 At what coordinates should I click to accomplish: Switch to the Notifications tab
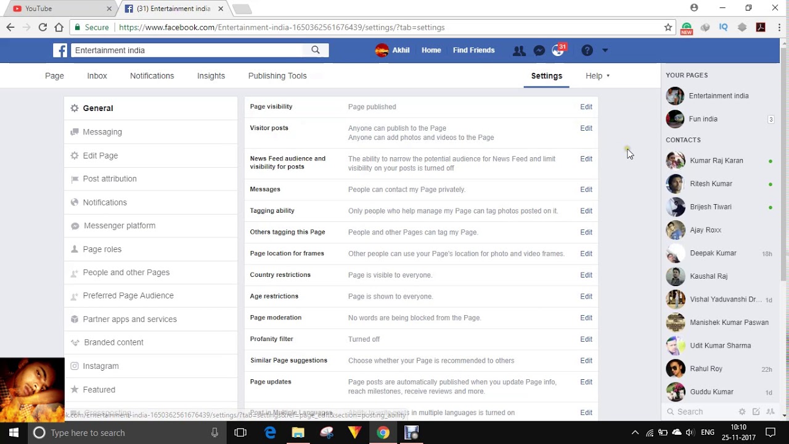click(152, 76)
